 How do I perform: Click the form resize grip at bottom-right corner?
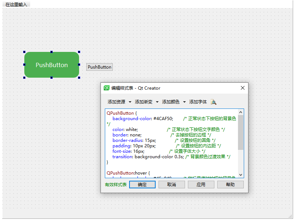(x=290, y=217)
